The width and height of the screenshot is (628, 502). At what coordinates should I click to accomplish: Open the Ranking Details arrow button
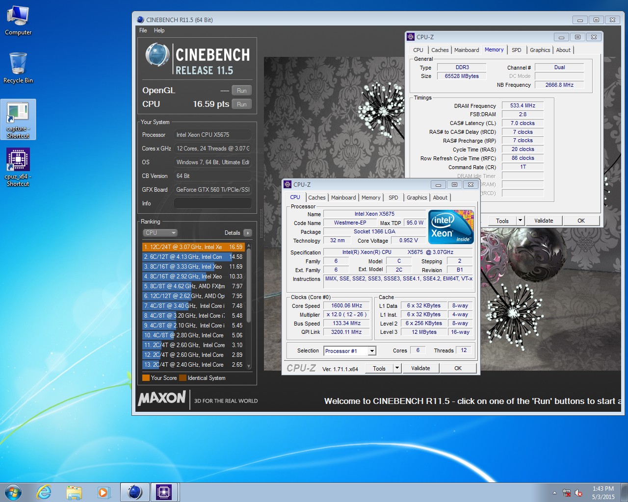(247, 233)
